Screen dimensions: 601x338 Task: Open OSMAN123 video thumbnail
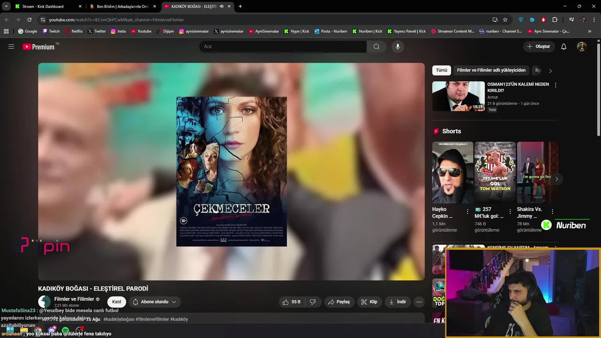click(x=458, y=96)
